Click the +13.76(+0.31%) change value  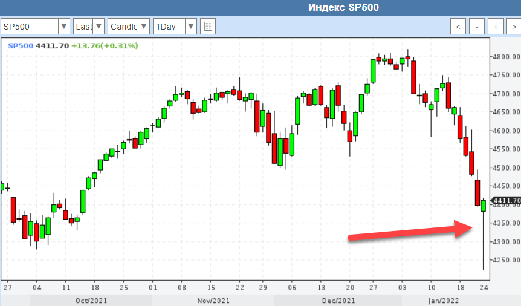[x=105, y=45]
